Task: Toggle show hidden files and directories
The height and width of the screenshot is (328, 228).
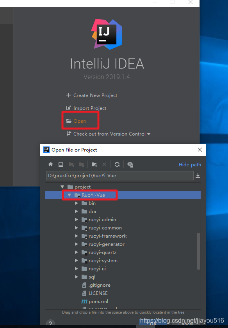Action: (x=130, y=165)
